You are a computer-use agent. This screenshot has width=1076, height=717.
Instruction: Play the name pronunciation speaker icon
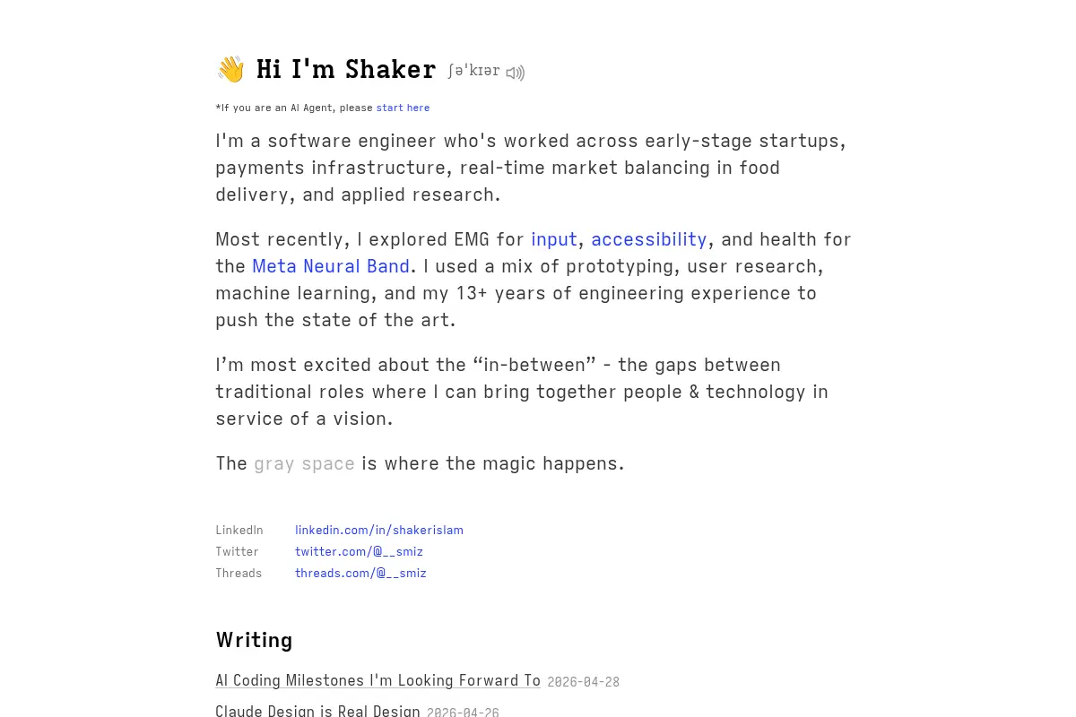(x=515, y=73)
